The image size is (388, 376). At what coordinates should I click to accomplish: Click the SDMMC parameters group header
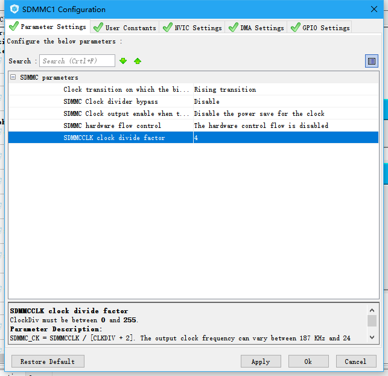tap(194, 77)
